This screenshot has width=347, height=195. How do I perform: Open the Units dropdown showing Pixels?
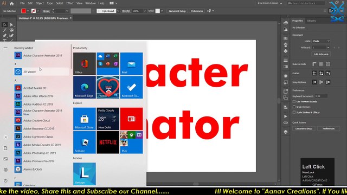tap(321, 41)
